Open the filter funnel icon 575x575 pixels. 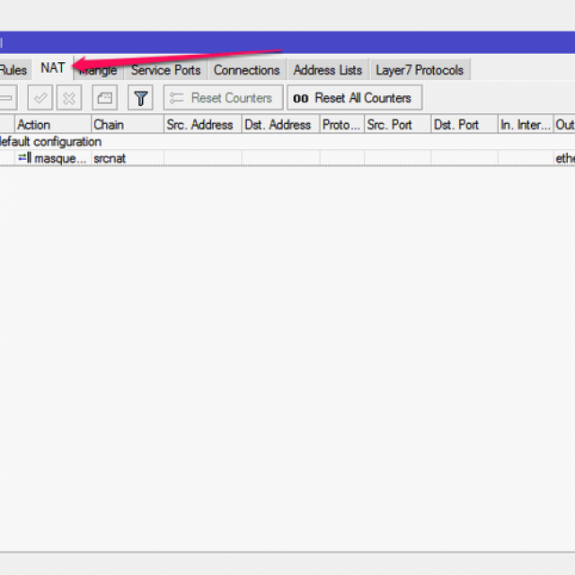point(140,98)
